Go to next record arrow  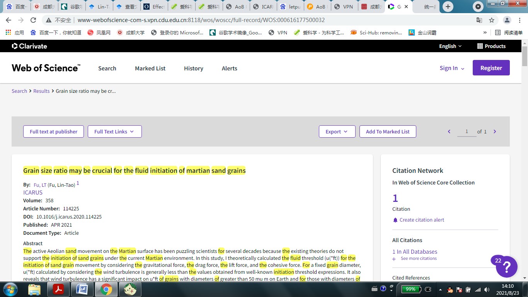[x=495, y=131]
